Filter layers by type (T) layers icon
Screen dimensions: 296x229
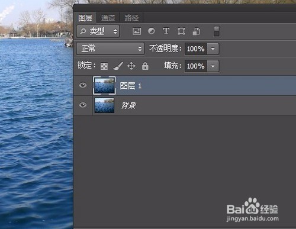click(x=166, y=31)
